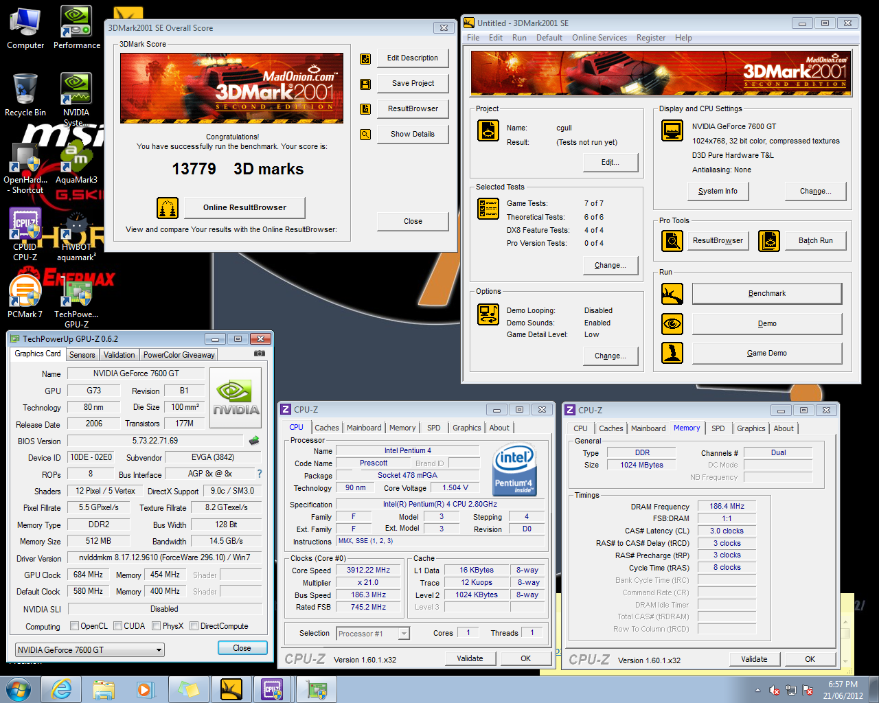Toggle the OpenCL checkbox
The image size is (879, 703).
click(75, 626)
